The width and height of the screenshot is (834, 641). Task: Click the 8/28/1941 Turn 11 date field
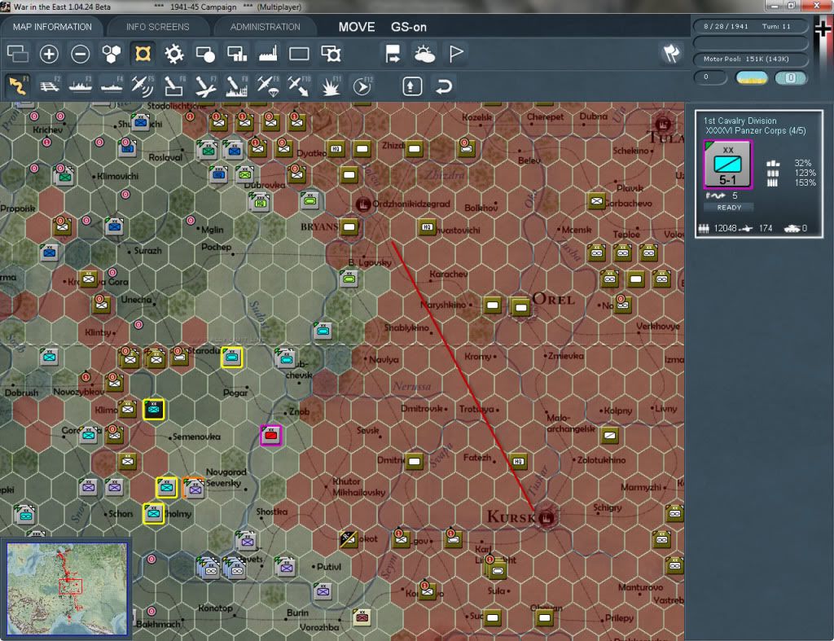point(750,26)
